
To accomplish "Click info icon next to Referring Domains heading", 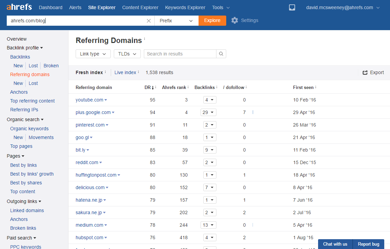I will tap(145, 39).
